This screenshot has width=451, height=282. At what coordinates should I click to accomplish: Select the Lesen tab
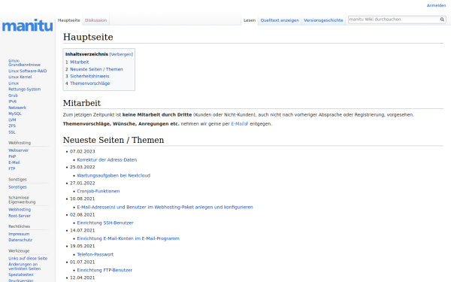click(x=250, y=20)
